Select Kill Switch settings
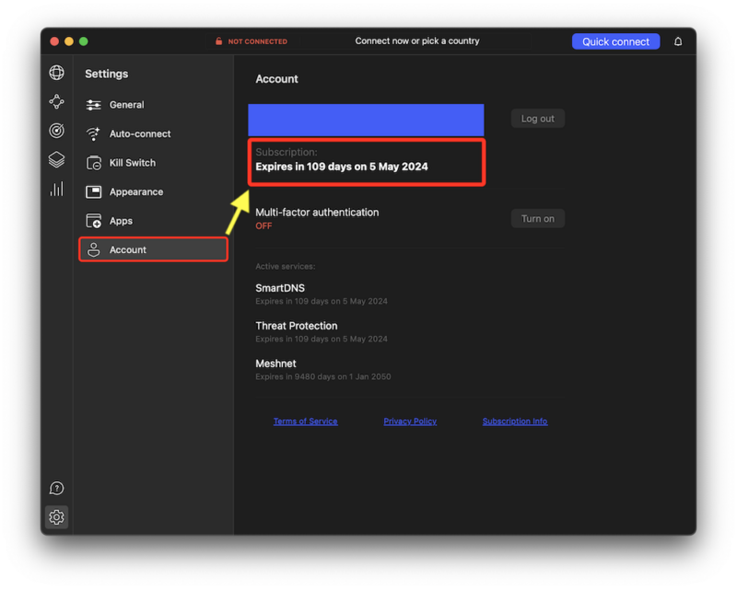The height and width of the screenshot is (589, 737). (x=153, y=163)
